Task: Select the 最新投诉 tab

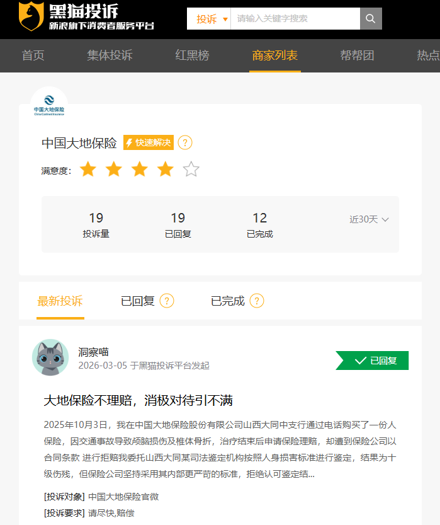Action: tap(60, 301)
